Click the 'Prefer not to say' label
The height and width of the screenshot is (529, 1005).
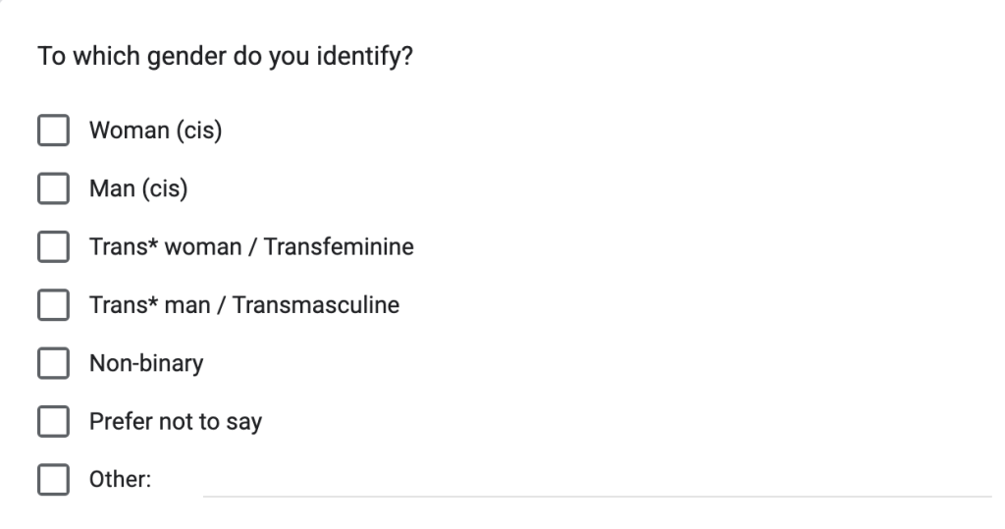click(x=176, y=422)
